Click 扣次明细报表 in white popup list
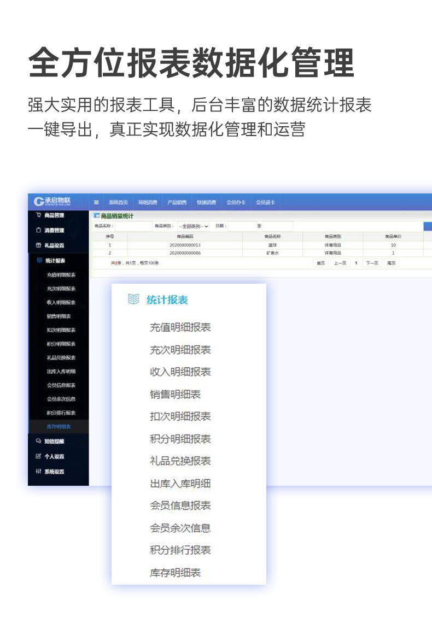This screenshot has height=641, width=432. [180, 416]
